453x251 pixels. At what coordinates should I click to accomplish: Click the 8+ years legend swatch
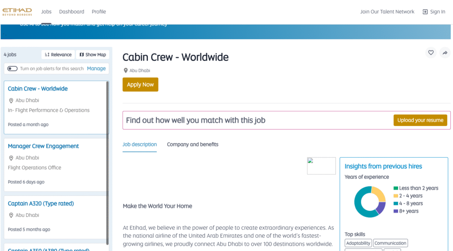(396, 211)
